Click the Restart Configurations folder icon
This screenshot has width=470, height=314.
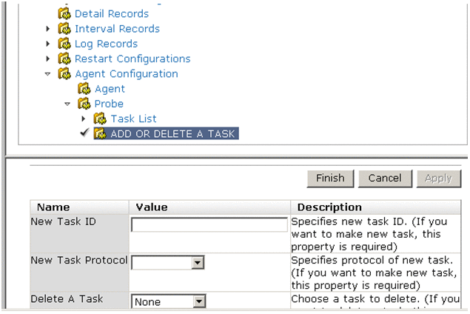click(64, 59)
